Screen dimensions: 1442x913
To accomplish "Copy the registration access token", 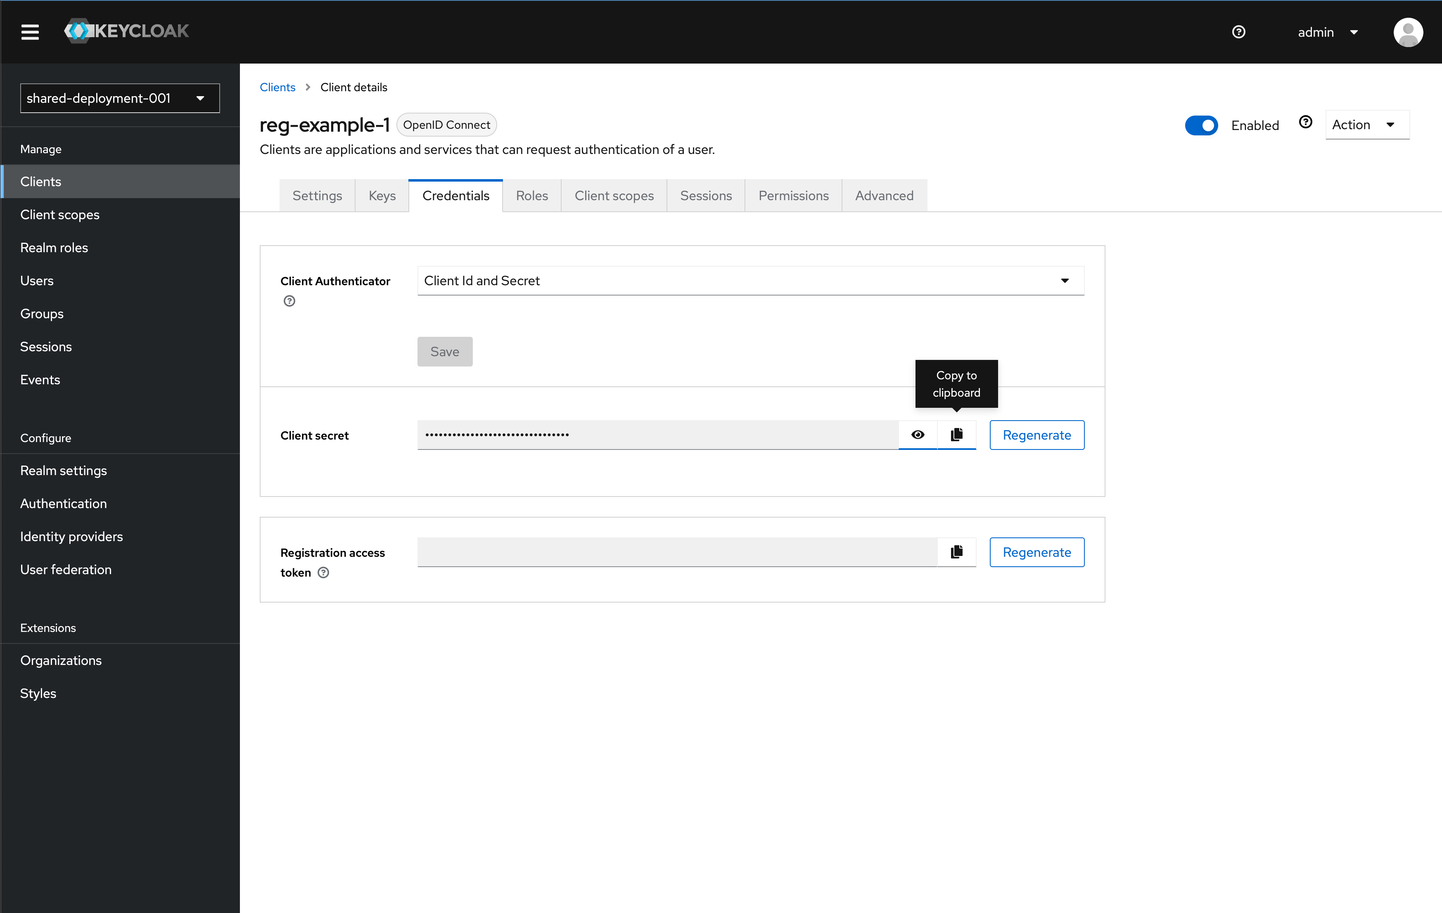I will pos(956,551).
